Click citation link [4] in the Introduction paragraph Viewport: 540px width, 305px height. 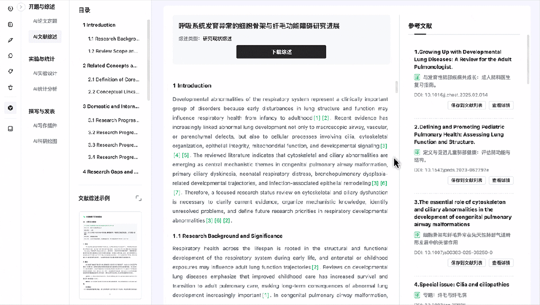(176, 155)
